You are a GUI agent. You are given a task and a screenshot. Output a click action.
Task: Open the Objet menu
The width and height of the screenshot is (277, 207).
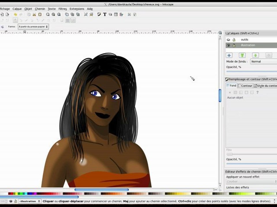pos(28,9)
